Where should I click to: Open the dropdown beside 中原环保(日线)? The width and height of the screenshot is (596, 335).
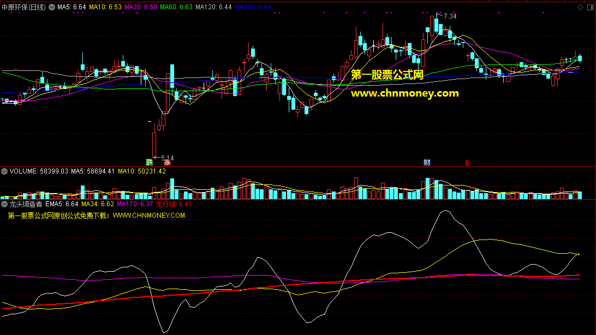point(52,7)
